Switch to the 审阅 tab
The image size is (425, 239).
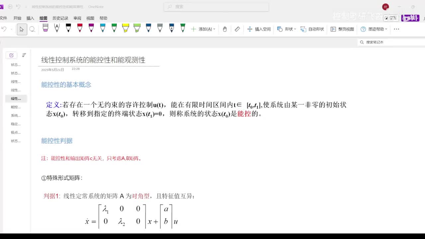[77, 18]
